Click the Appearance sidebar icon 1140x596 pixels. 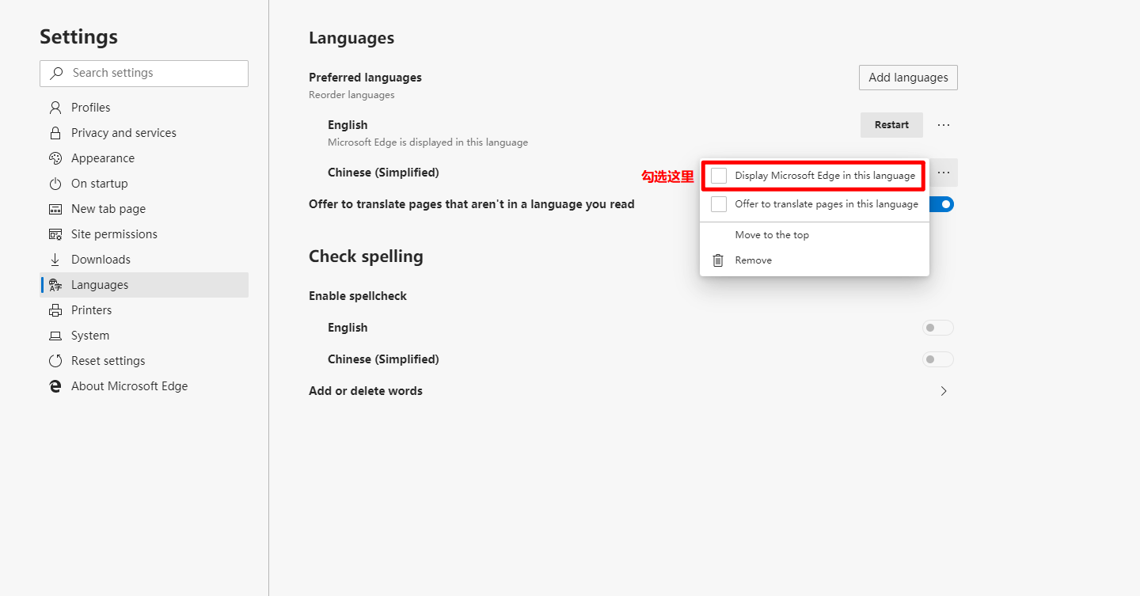pos(55,158)
